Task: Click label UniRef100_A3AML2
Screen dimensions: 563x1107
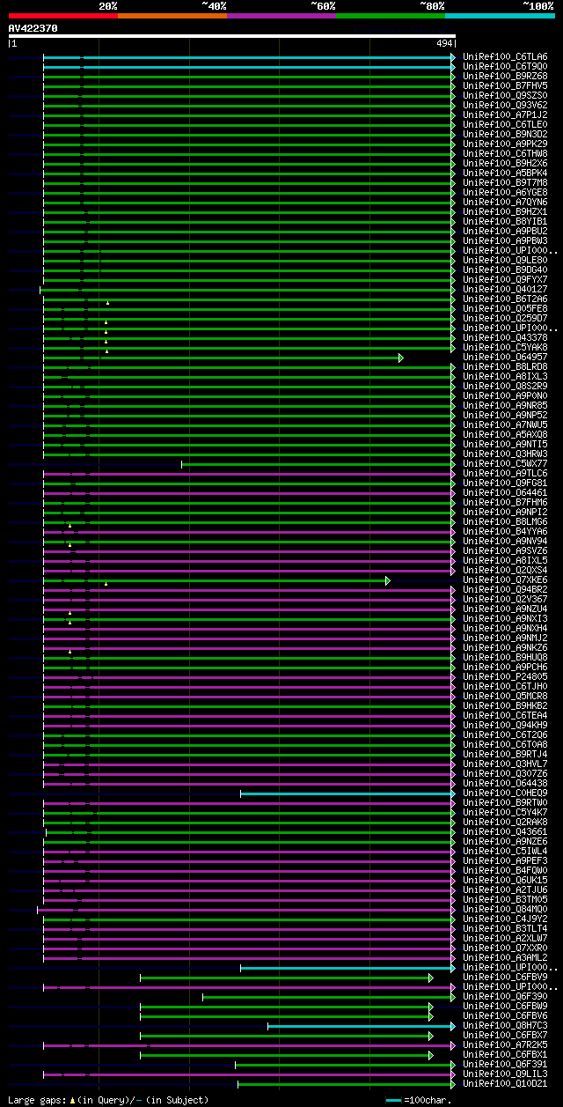Action: tap(505, 958)
